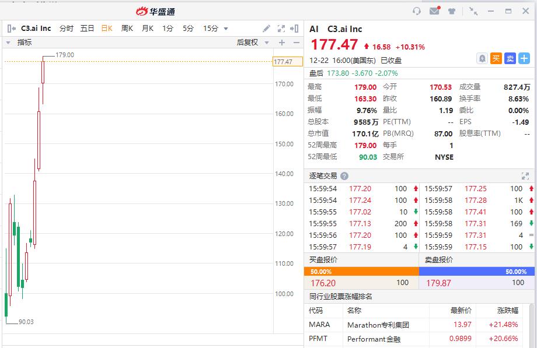
Task: Open the 后复权 adjustment dropdown
Action: [x=253, y=43]
